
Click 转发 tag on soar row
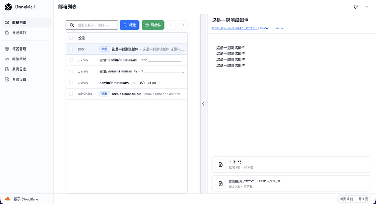point(105,49)
